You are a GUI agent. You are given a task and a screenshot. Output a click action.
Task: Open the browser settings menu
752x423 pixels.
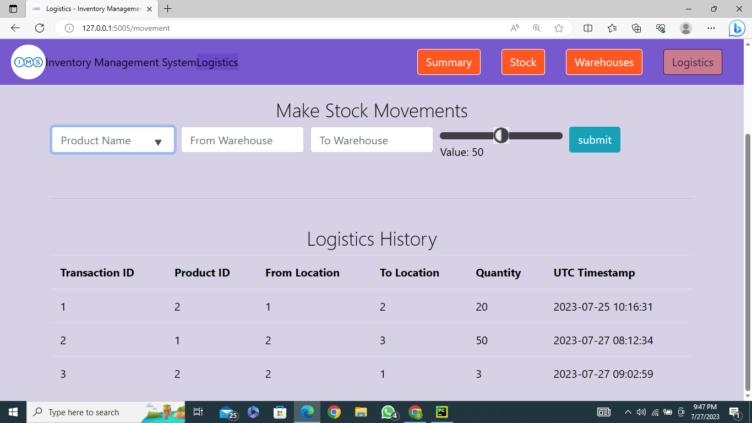click(711, 28)
